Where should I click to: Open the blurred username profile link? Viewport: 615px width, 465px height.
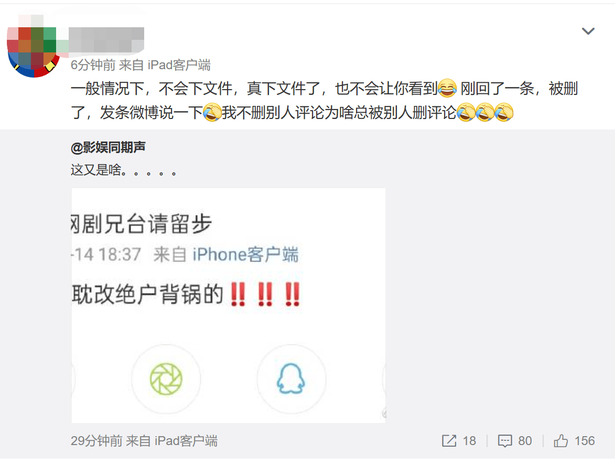tap(106, 40)
